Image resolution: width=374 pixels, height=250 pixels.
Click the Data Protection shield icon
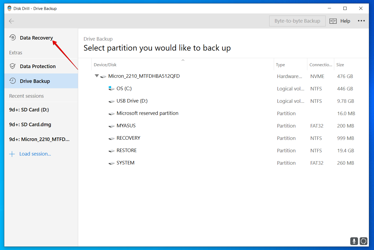13,66
